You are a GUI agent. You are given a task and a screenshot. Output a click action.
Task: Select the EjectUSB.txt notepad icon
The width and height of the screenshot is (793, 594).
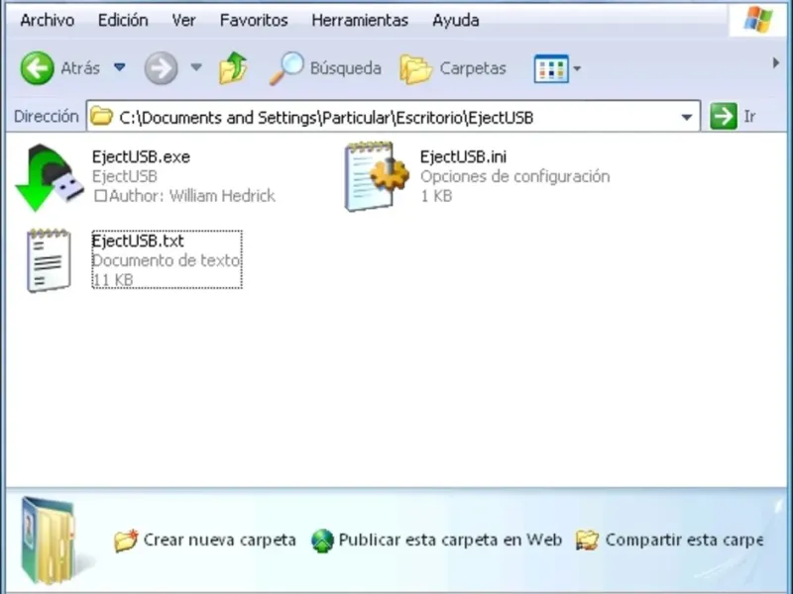(49, 260)
